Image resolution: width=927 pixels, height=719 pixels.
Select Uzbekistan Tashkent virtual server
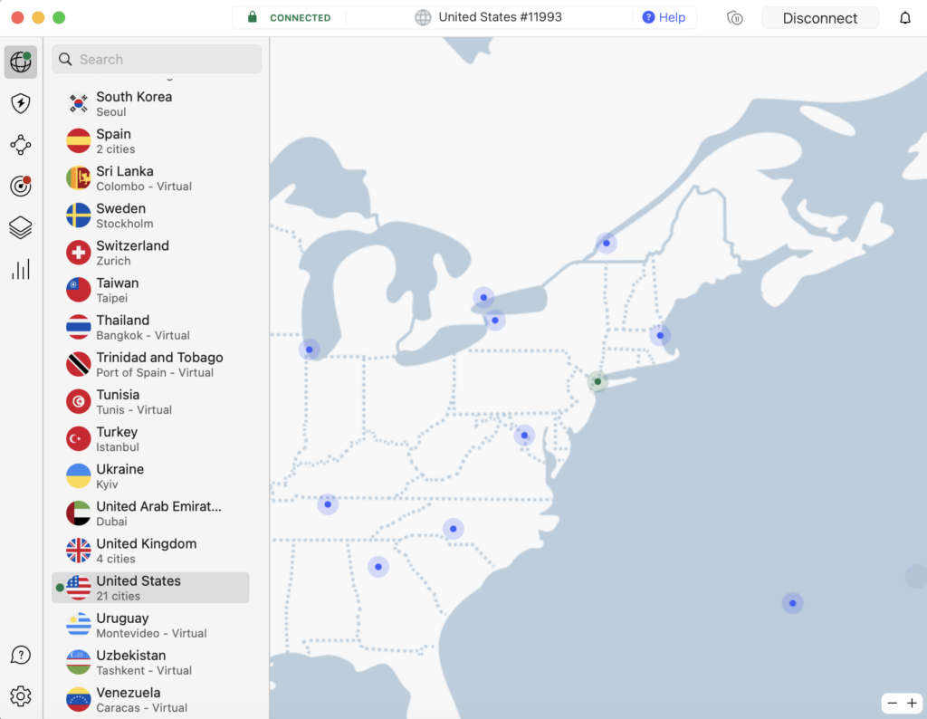pos(151,662)
